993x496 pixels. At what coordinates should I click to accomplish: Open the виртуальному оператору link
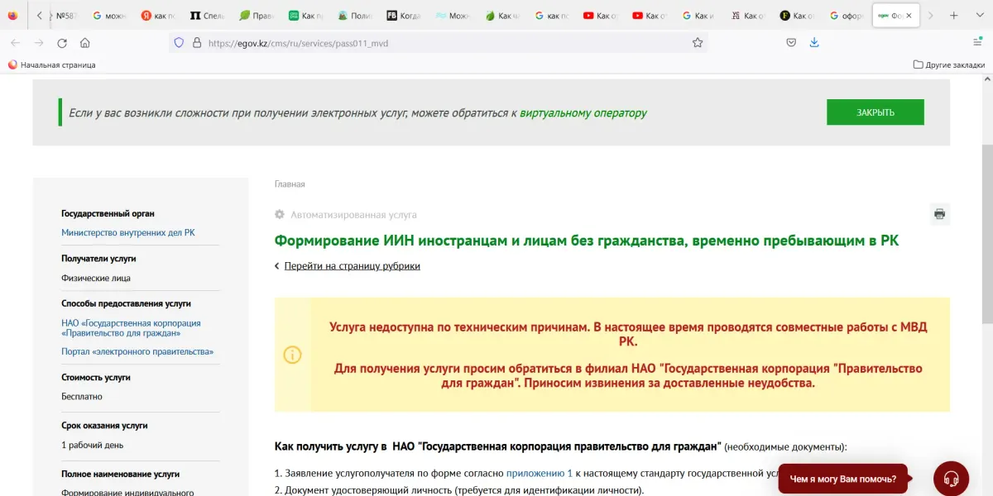click(583, 113)
